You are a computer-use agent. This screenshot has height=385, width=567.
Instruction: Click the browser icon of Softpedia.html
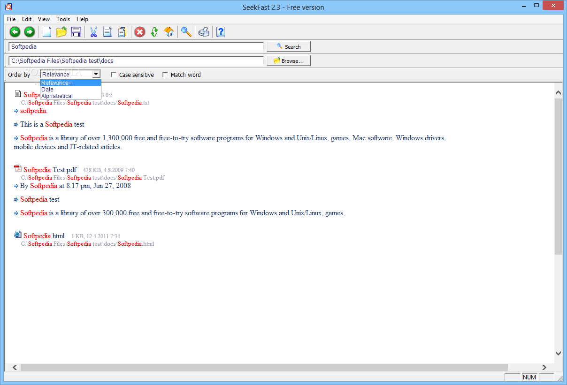click(x=18, y=234)
